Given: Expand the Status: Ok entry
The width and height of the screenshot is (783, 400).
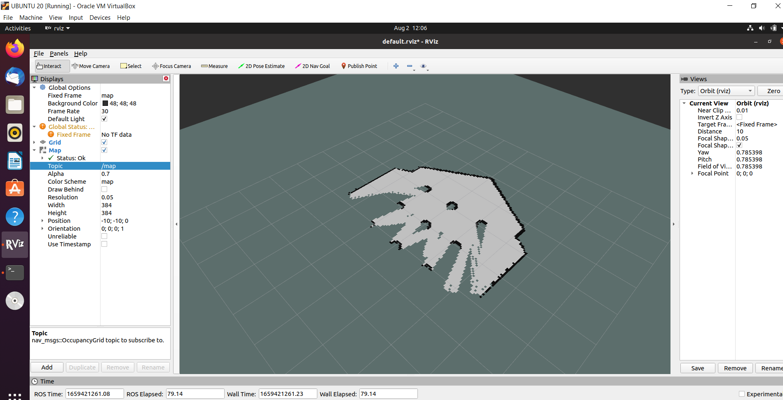Looking at the screenshot, I should (42, 158).
